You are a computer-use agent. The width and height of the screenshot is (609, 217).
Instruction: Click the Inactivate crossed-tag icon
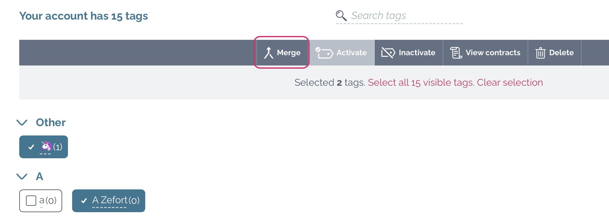pos(388,53)
